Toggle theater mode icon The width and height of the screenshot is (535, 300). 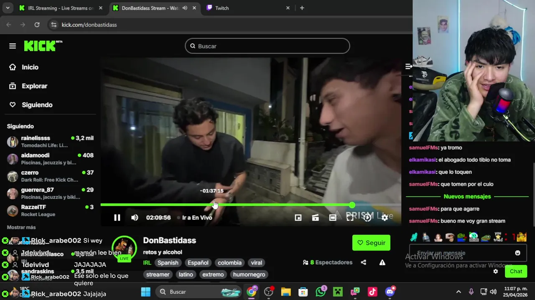pyautogui.click(x=333, y=217)
